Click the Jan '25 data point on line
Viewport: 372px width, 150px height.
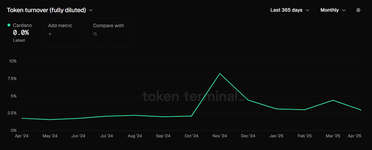(x=276, y=109)
